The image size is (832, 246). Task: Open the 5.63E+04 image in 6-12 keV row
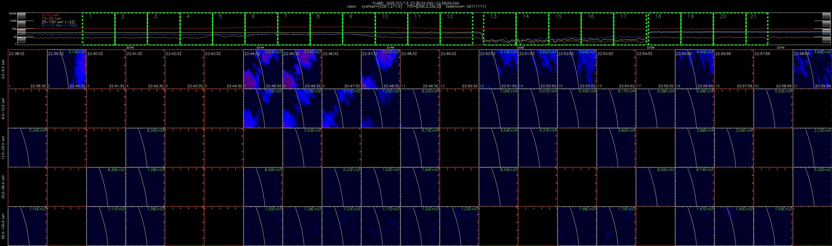pyautogui.click(x=773, y=108)
